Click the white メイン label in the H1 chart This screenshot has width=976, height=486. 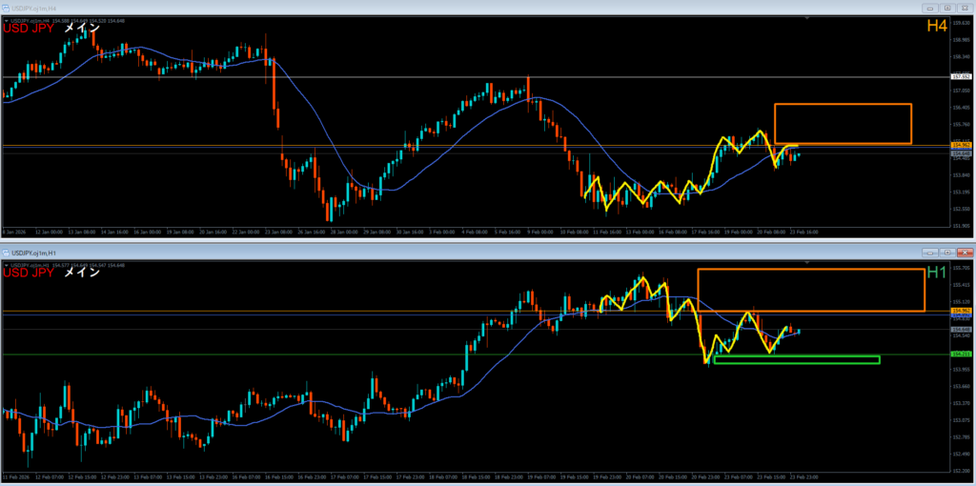(82, 273)
